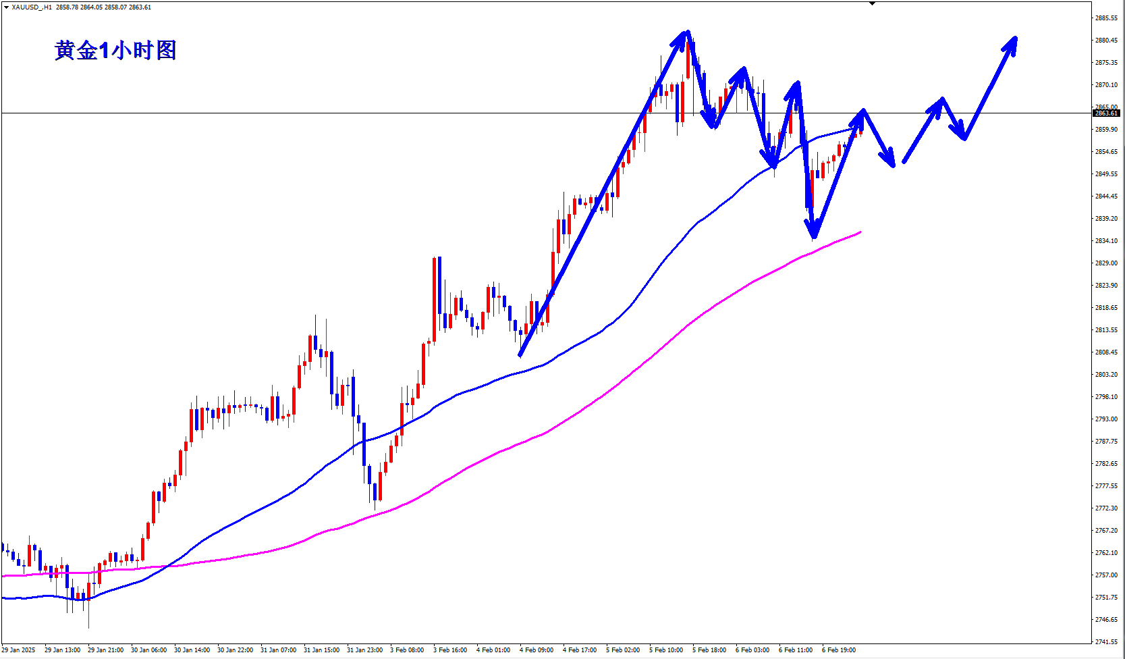Click the 黄金1小时图 chart title label
1125x659 pixels.
tap(115, 51)
